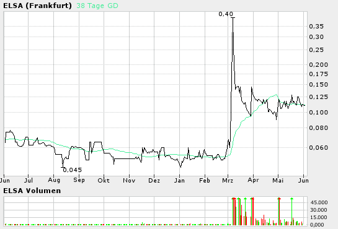Click the '38 Tage GD' legend label
This screenshot has height=229, width=338.
(x=97, y=6)
